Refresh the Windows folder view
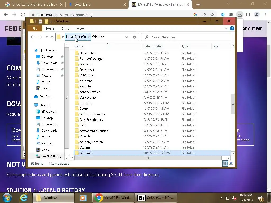 click(x=134, y=37)
